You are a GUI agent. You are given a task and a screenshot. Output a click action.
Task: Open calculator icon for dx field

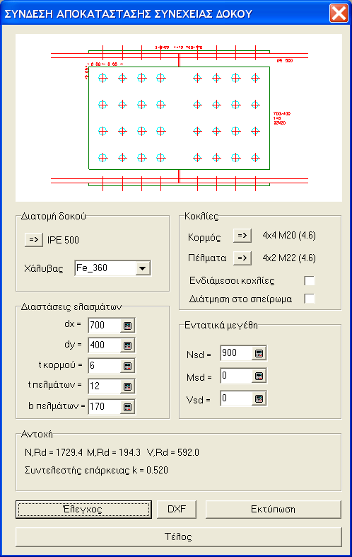coord(127,326)
